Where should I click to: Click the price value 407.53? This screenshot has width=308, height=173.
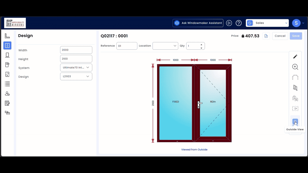click(x=252, y=36)
